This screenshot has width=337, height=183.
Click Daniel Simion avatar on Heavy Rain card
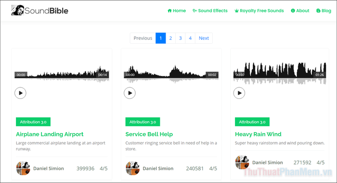coord(242,162)
